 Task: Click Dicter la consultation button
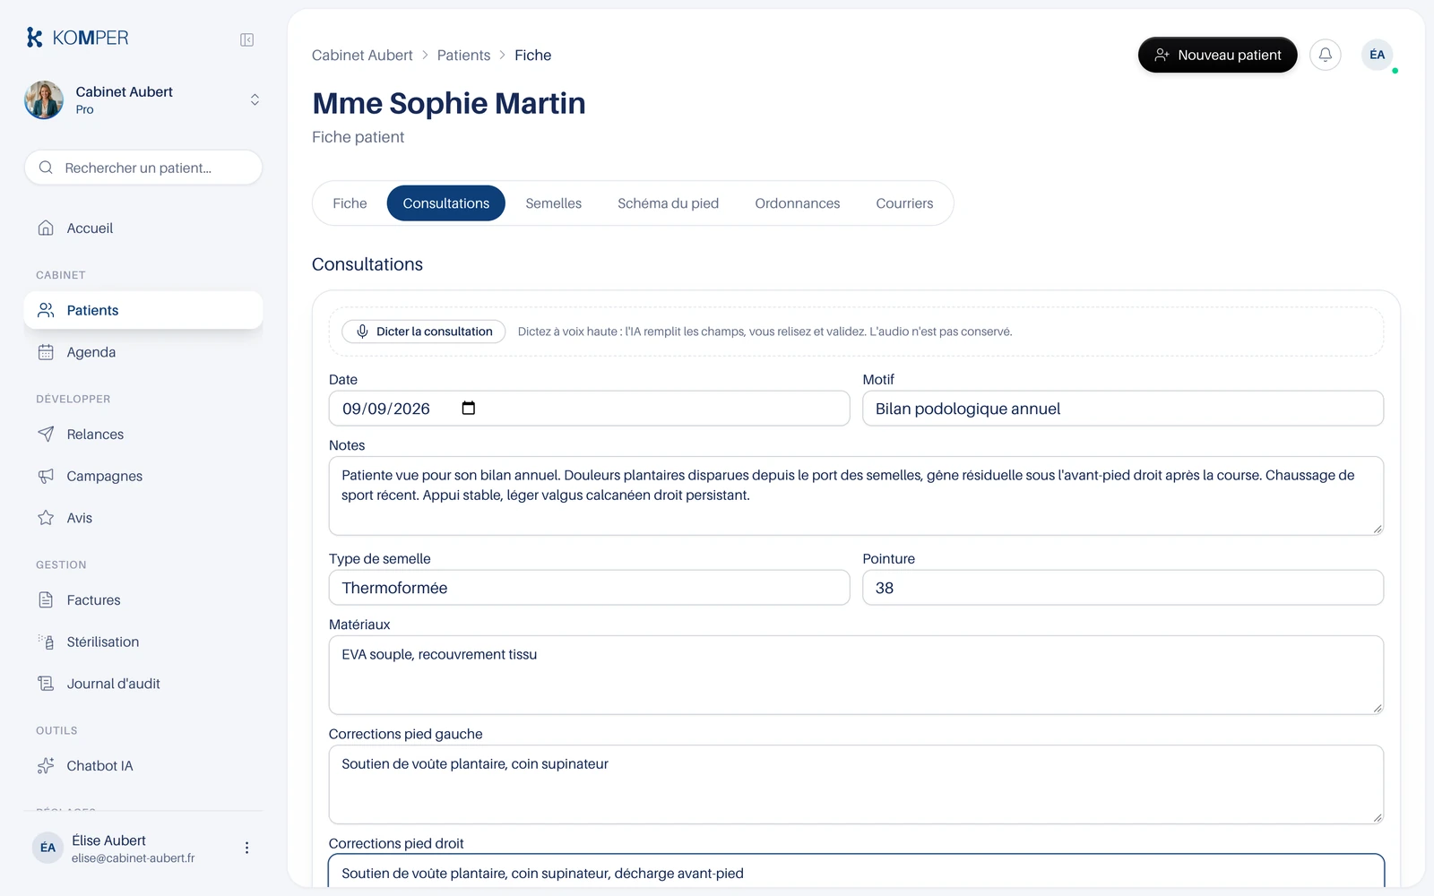click(424, 332)
